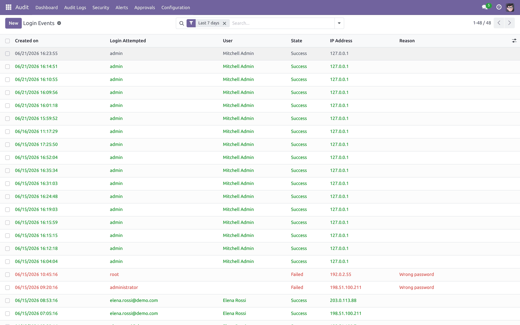Open the activities clock icon
Screen dimensions: 520x325
click(x=499, y=7)
